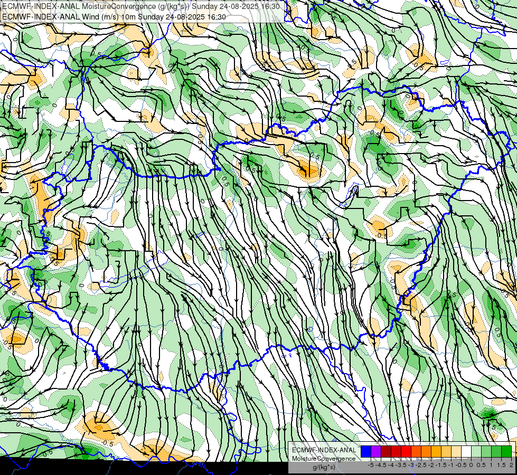The height and width of the screenshot is (475, 517).
Task: Click the -5 tick label in the legend
Action: click(x=371, y=465)
